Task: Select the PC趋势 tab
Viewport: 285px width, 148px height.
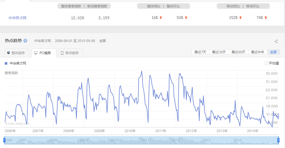Action: point(44,53)
